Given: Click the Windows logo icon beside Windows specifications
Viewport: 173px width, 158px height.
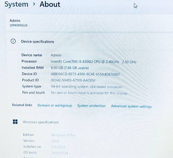Looking at the screenshot, I should click(x=15, y=122).
